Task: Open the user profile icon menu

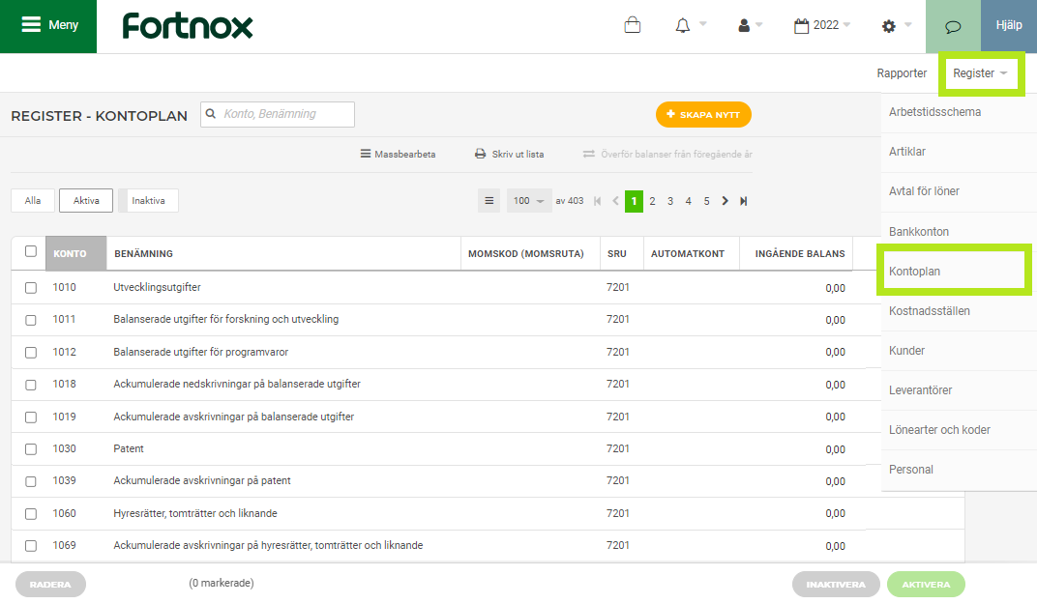Action: pyautogui.click(x=744, y=26)
